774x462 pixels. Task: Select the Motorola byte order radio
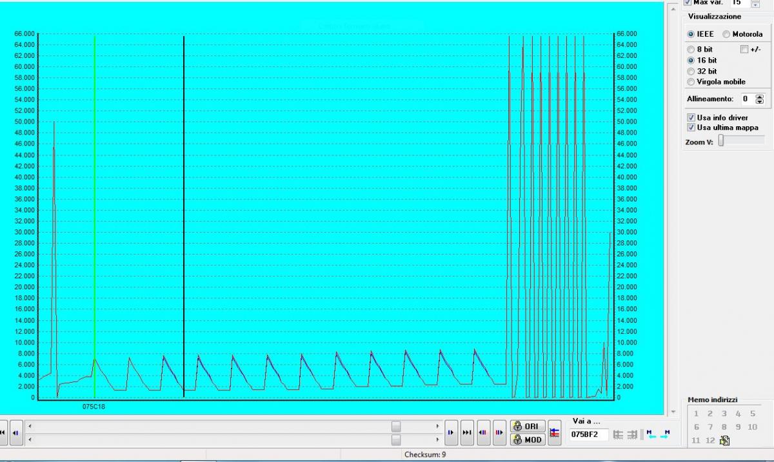coord(726,34)
